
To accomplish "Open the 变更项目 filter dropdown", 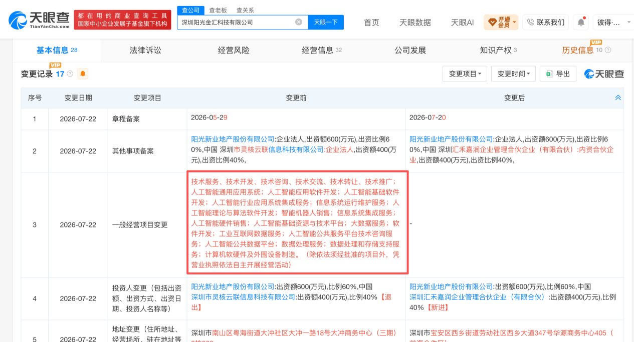I will 465,74.
